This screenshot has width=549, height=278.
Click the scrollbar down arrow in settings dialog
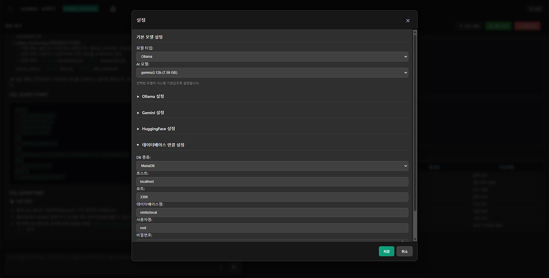pos(415,239)
